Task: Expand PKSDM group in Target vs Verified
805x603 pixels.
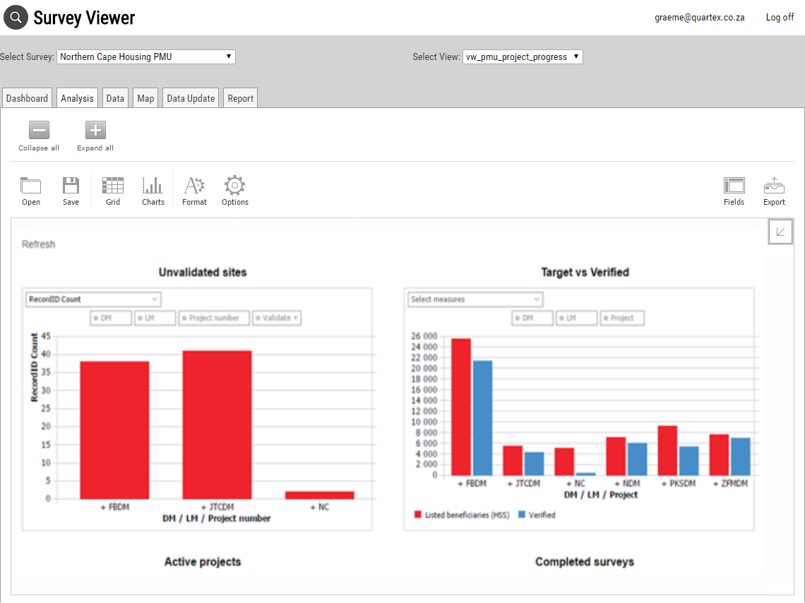Action: coord(679,484)
